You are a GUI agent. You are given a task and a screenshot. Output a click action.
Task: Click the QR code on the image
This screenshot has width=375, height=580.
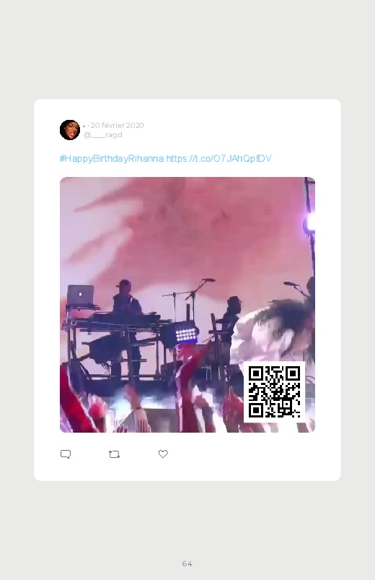click(x=274, y=391)
